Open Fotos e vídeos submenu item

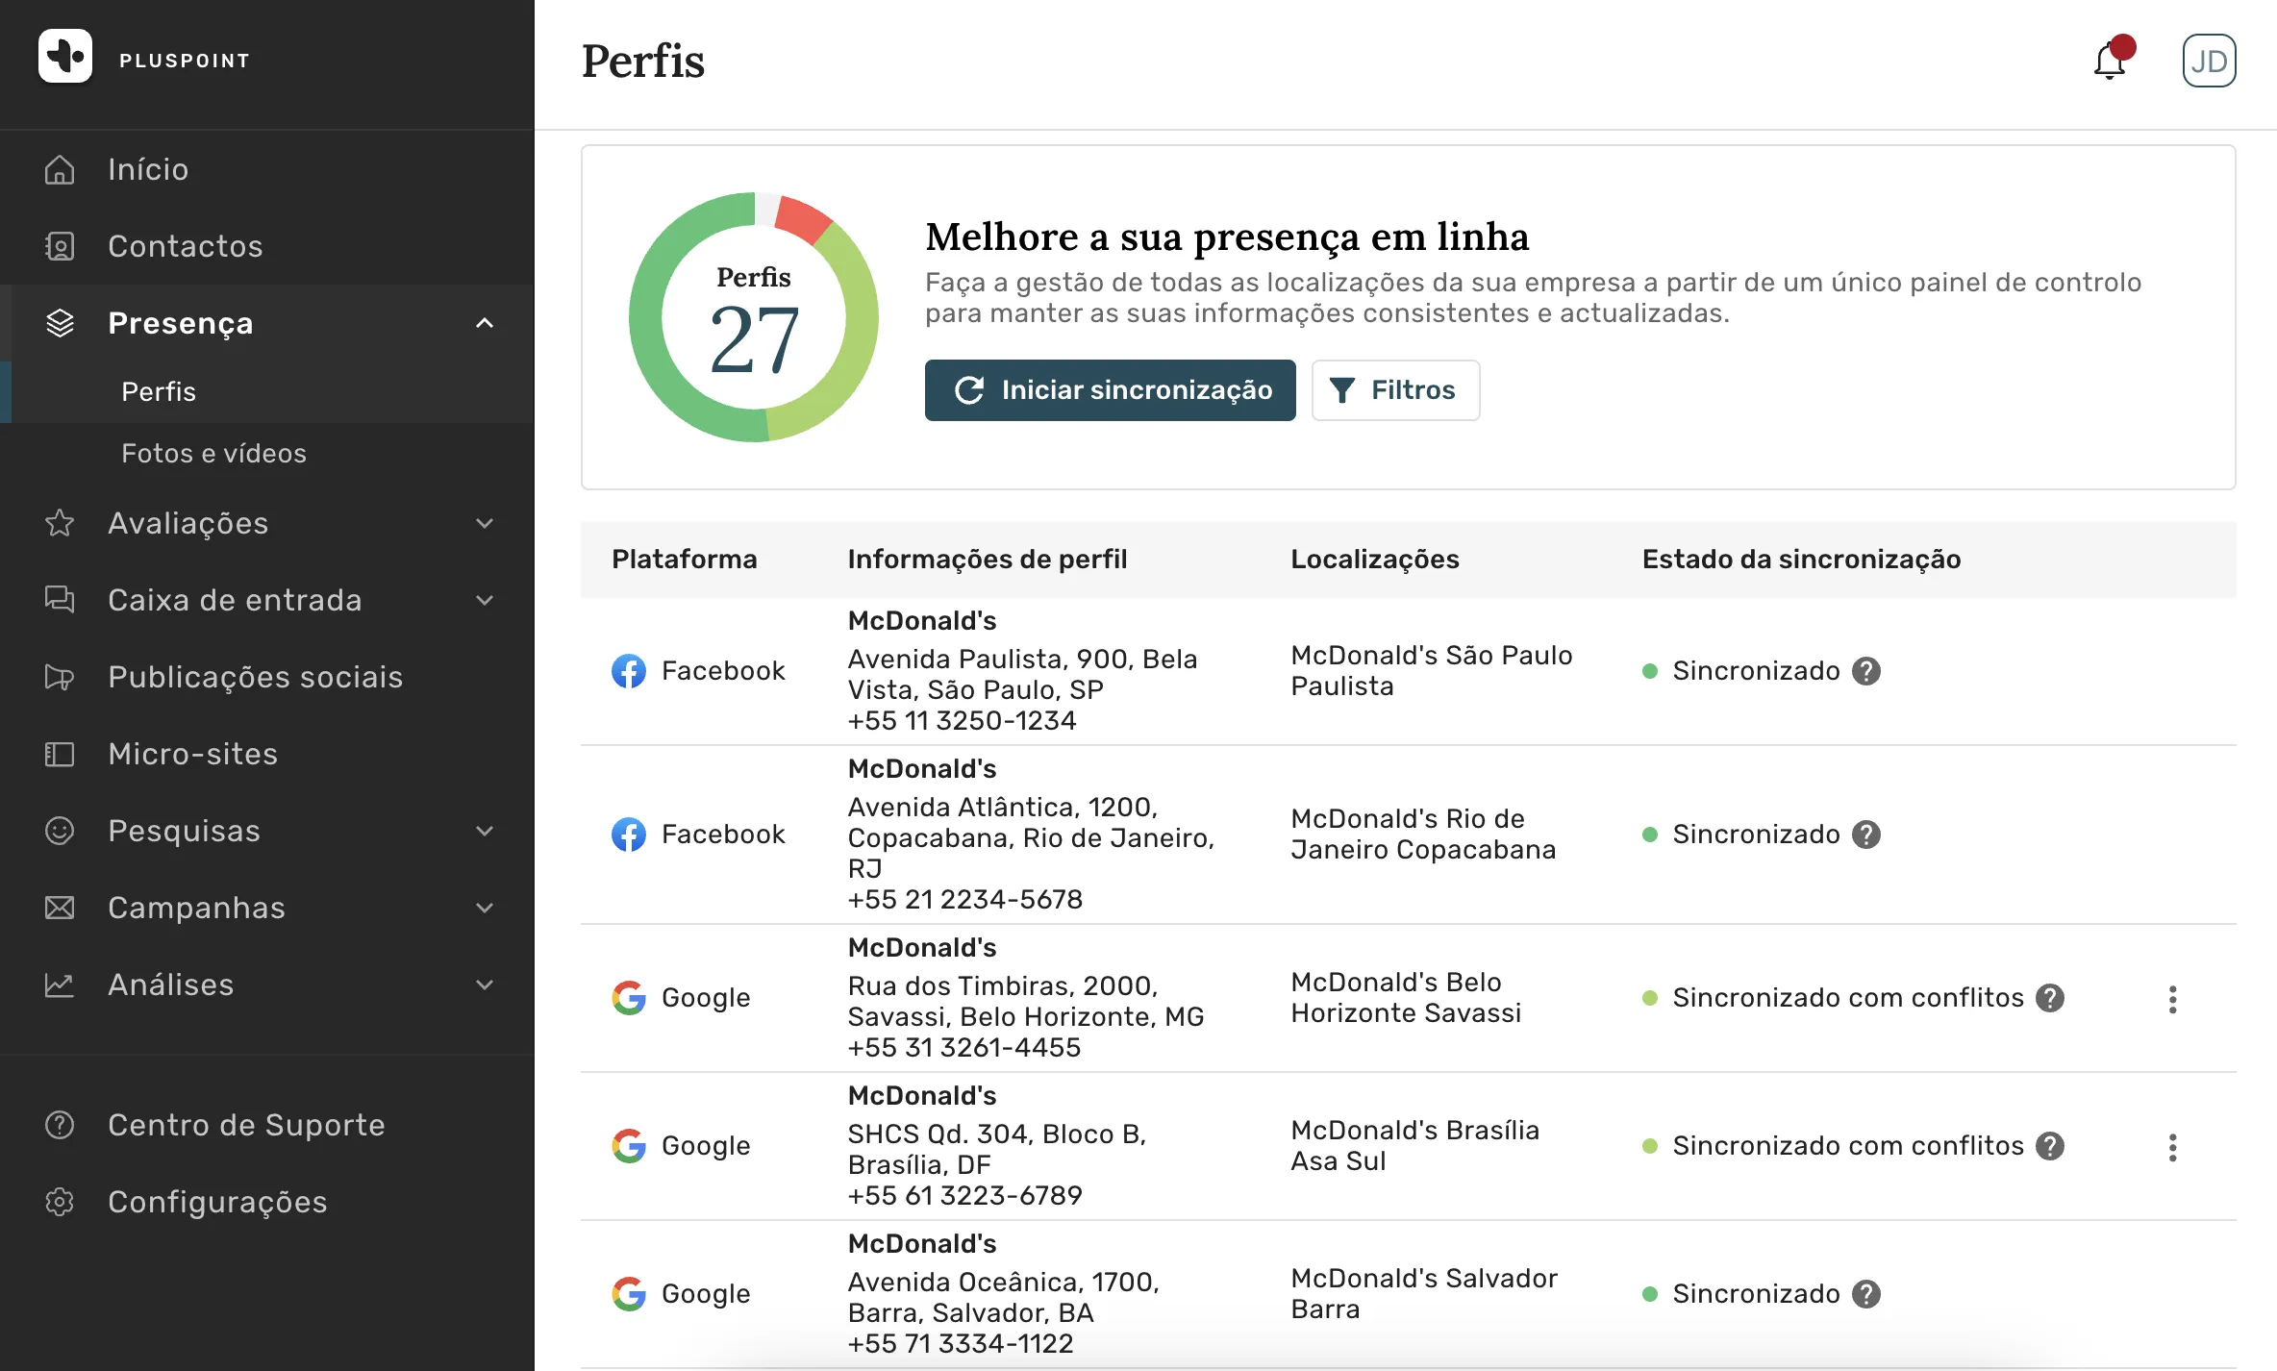click(x=213, y=453)
